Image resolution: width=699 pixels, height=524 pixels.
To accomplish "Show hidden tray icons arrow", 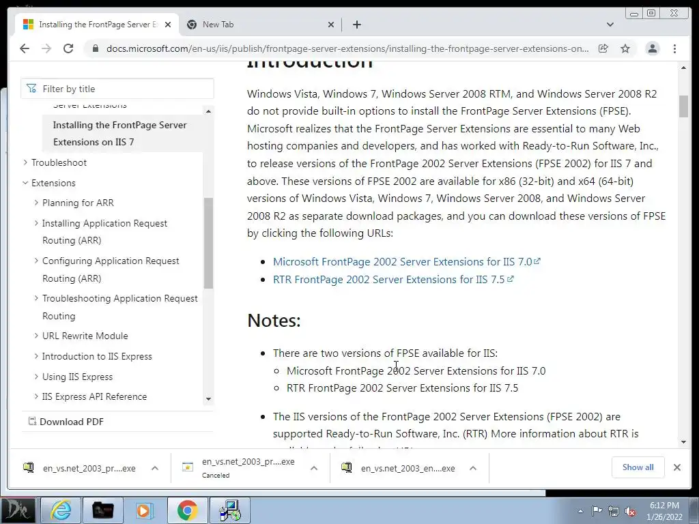I will pos(580,511).
